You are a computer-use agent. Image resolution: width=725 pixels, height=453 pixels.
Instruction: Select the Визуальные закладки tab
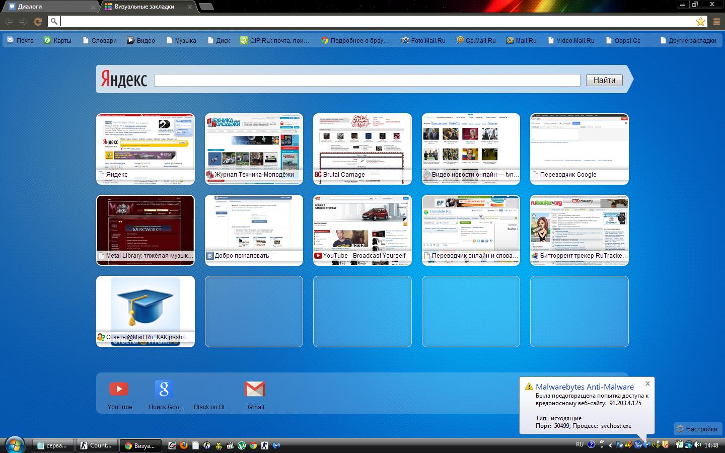click(145, 7)
